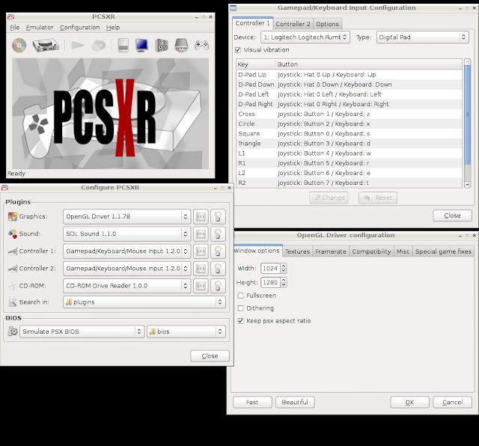Screen dimensions: 479x446
Task: Click the Width value field
Action: point(270,269)
